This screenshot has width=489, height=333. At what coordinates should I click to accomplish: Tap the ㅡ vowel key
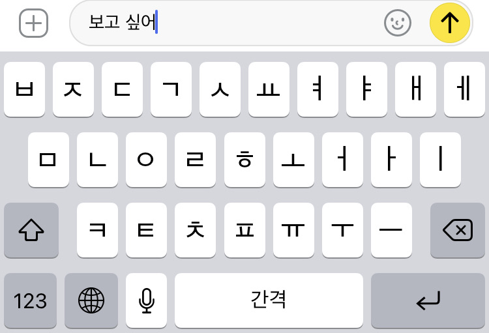[x=391, y=231]
